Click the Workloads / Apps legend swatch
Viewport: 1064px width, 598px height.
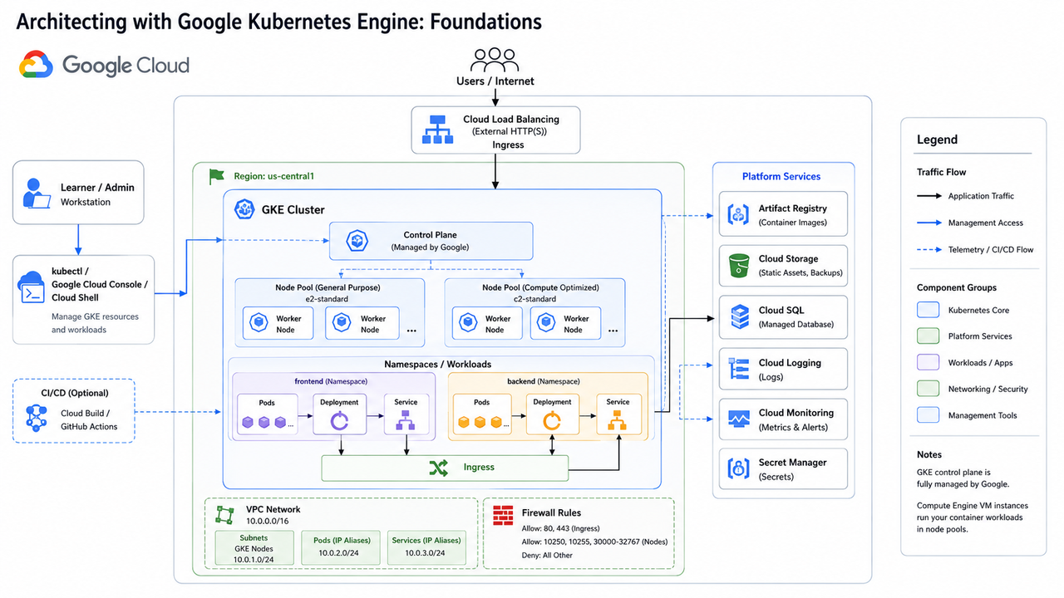(x=928, y=363)
